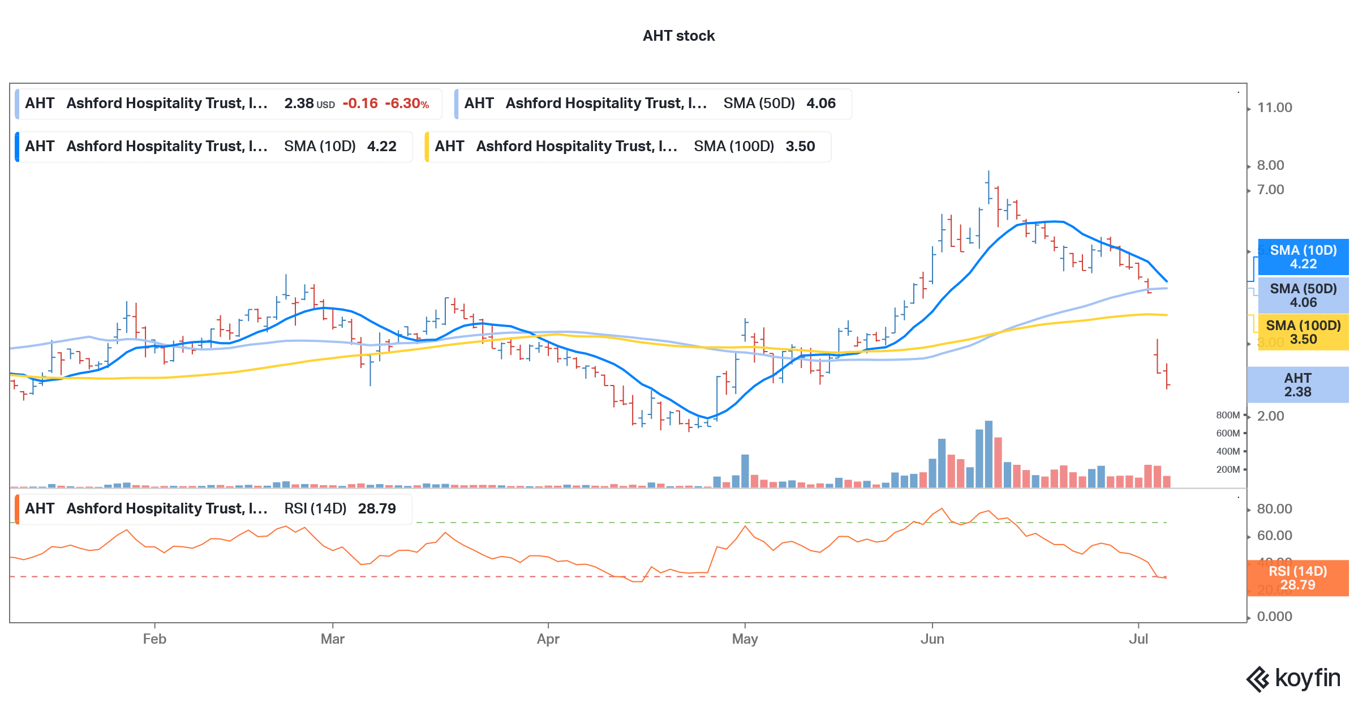
Task: Click the 800M volume axis label
Action: coord(1228,416)
